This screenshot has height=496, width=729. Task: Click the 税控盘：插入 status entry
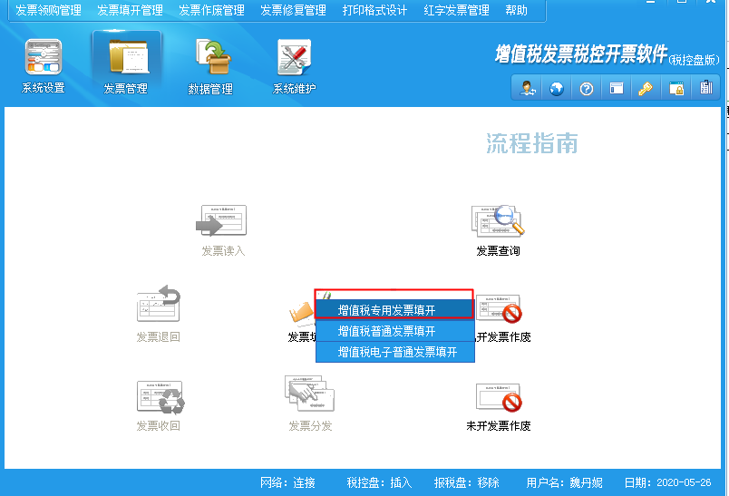point(379,482)
